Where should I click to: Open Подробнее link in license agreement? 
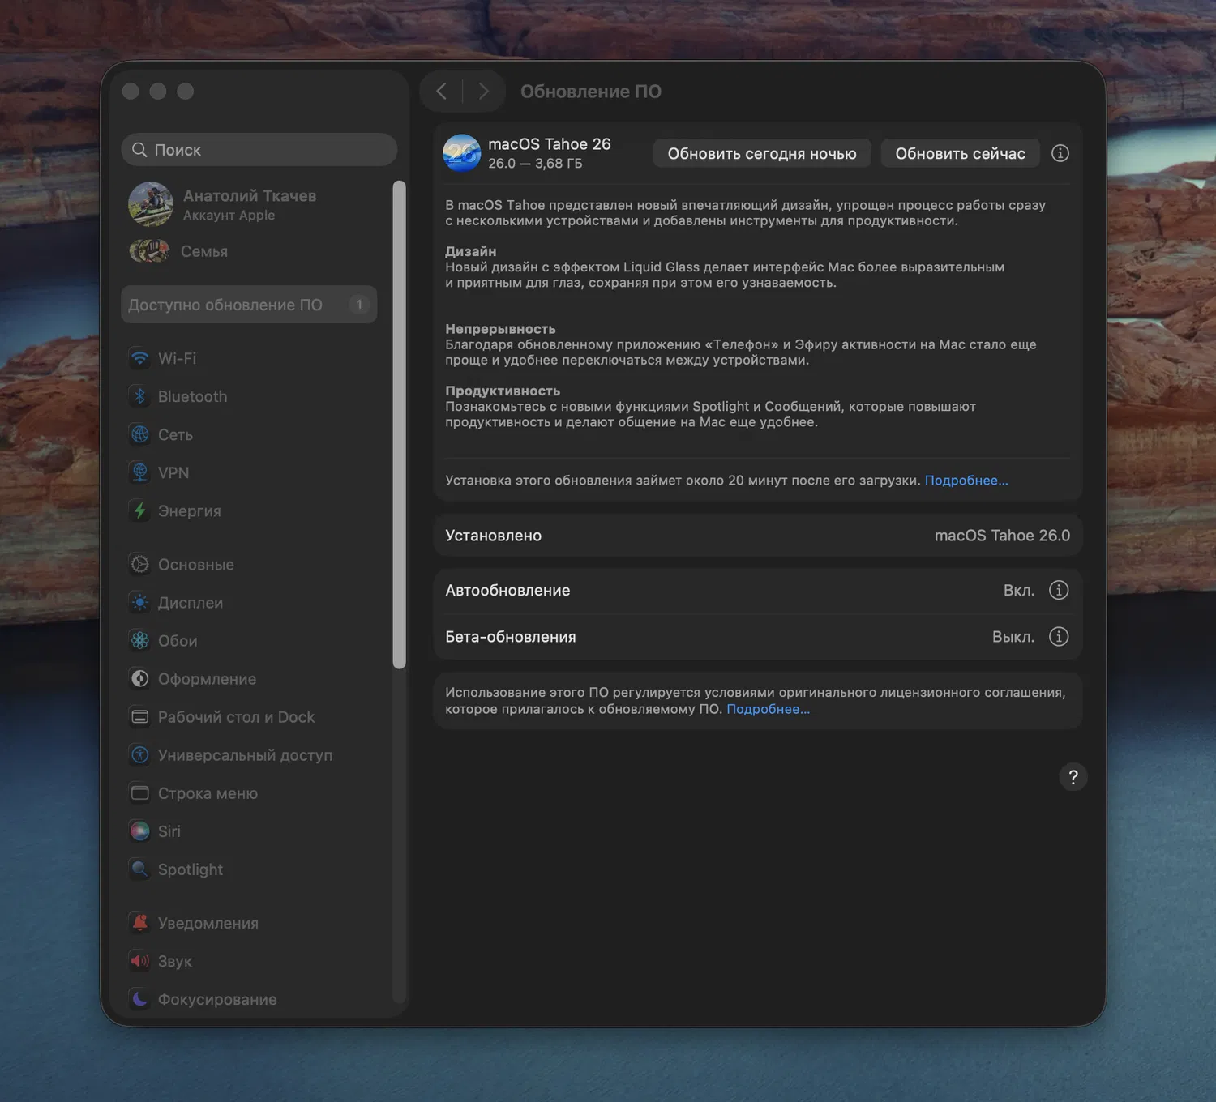[x=769, y=709]
